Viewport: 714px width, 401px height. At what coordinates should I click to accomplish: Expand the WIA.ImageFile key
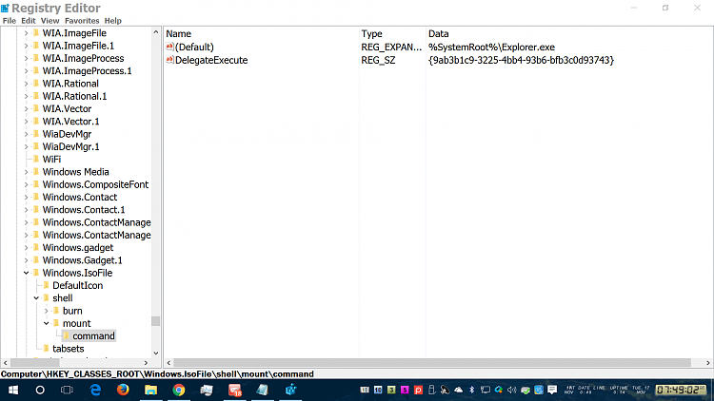[x=26, y=33]
